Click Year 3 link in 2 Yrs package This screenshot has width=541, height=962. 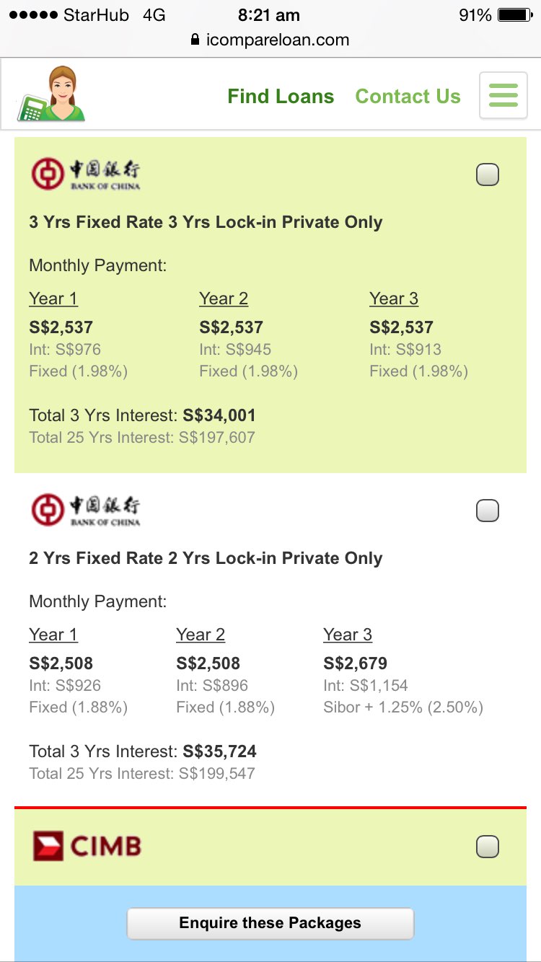click(348, 635)
